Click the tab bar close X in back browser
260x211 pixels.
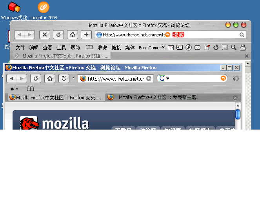[247, 56]
